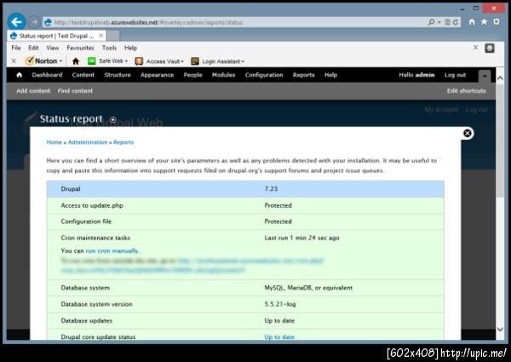
Task: Open the Structure admin menu
Action: coord(118,75)
